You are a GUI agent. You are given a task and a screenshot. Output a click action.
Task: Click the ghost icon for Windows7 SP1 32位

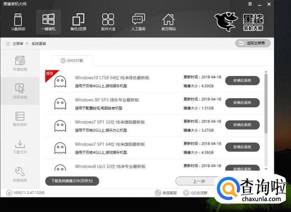[60, 126]
